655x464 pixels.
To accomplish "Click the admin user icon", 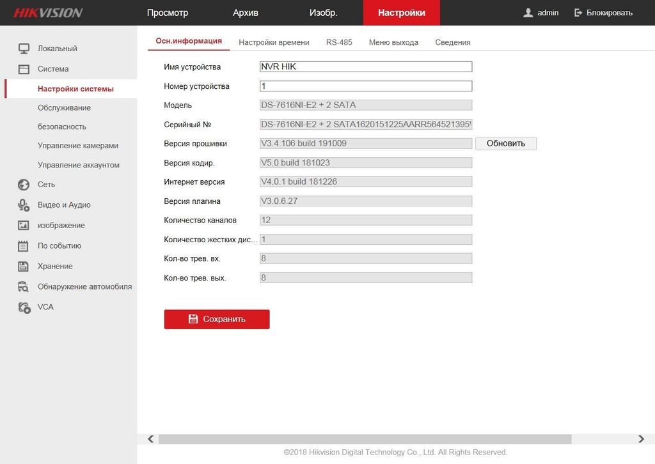I will (528, 13).
